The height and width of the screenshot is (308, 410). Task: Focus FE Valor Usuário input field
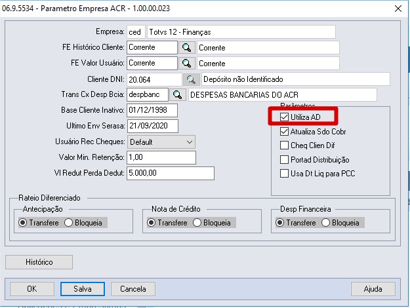152,63
